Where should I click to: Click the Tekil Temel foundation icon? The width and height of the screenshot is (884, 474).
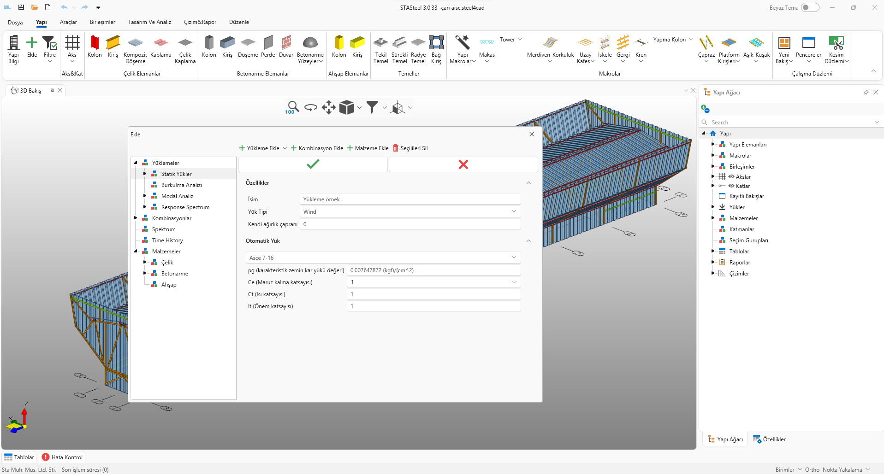(380, 43)
